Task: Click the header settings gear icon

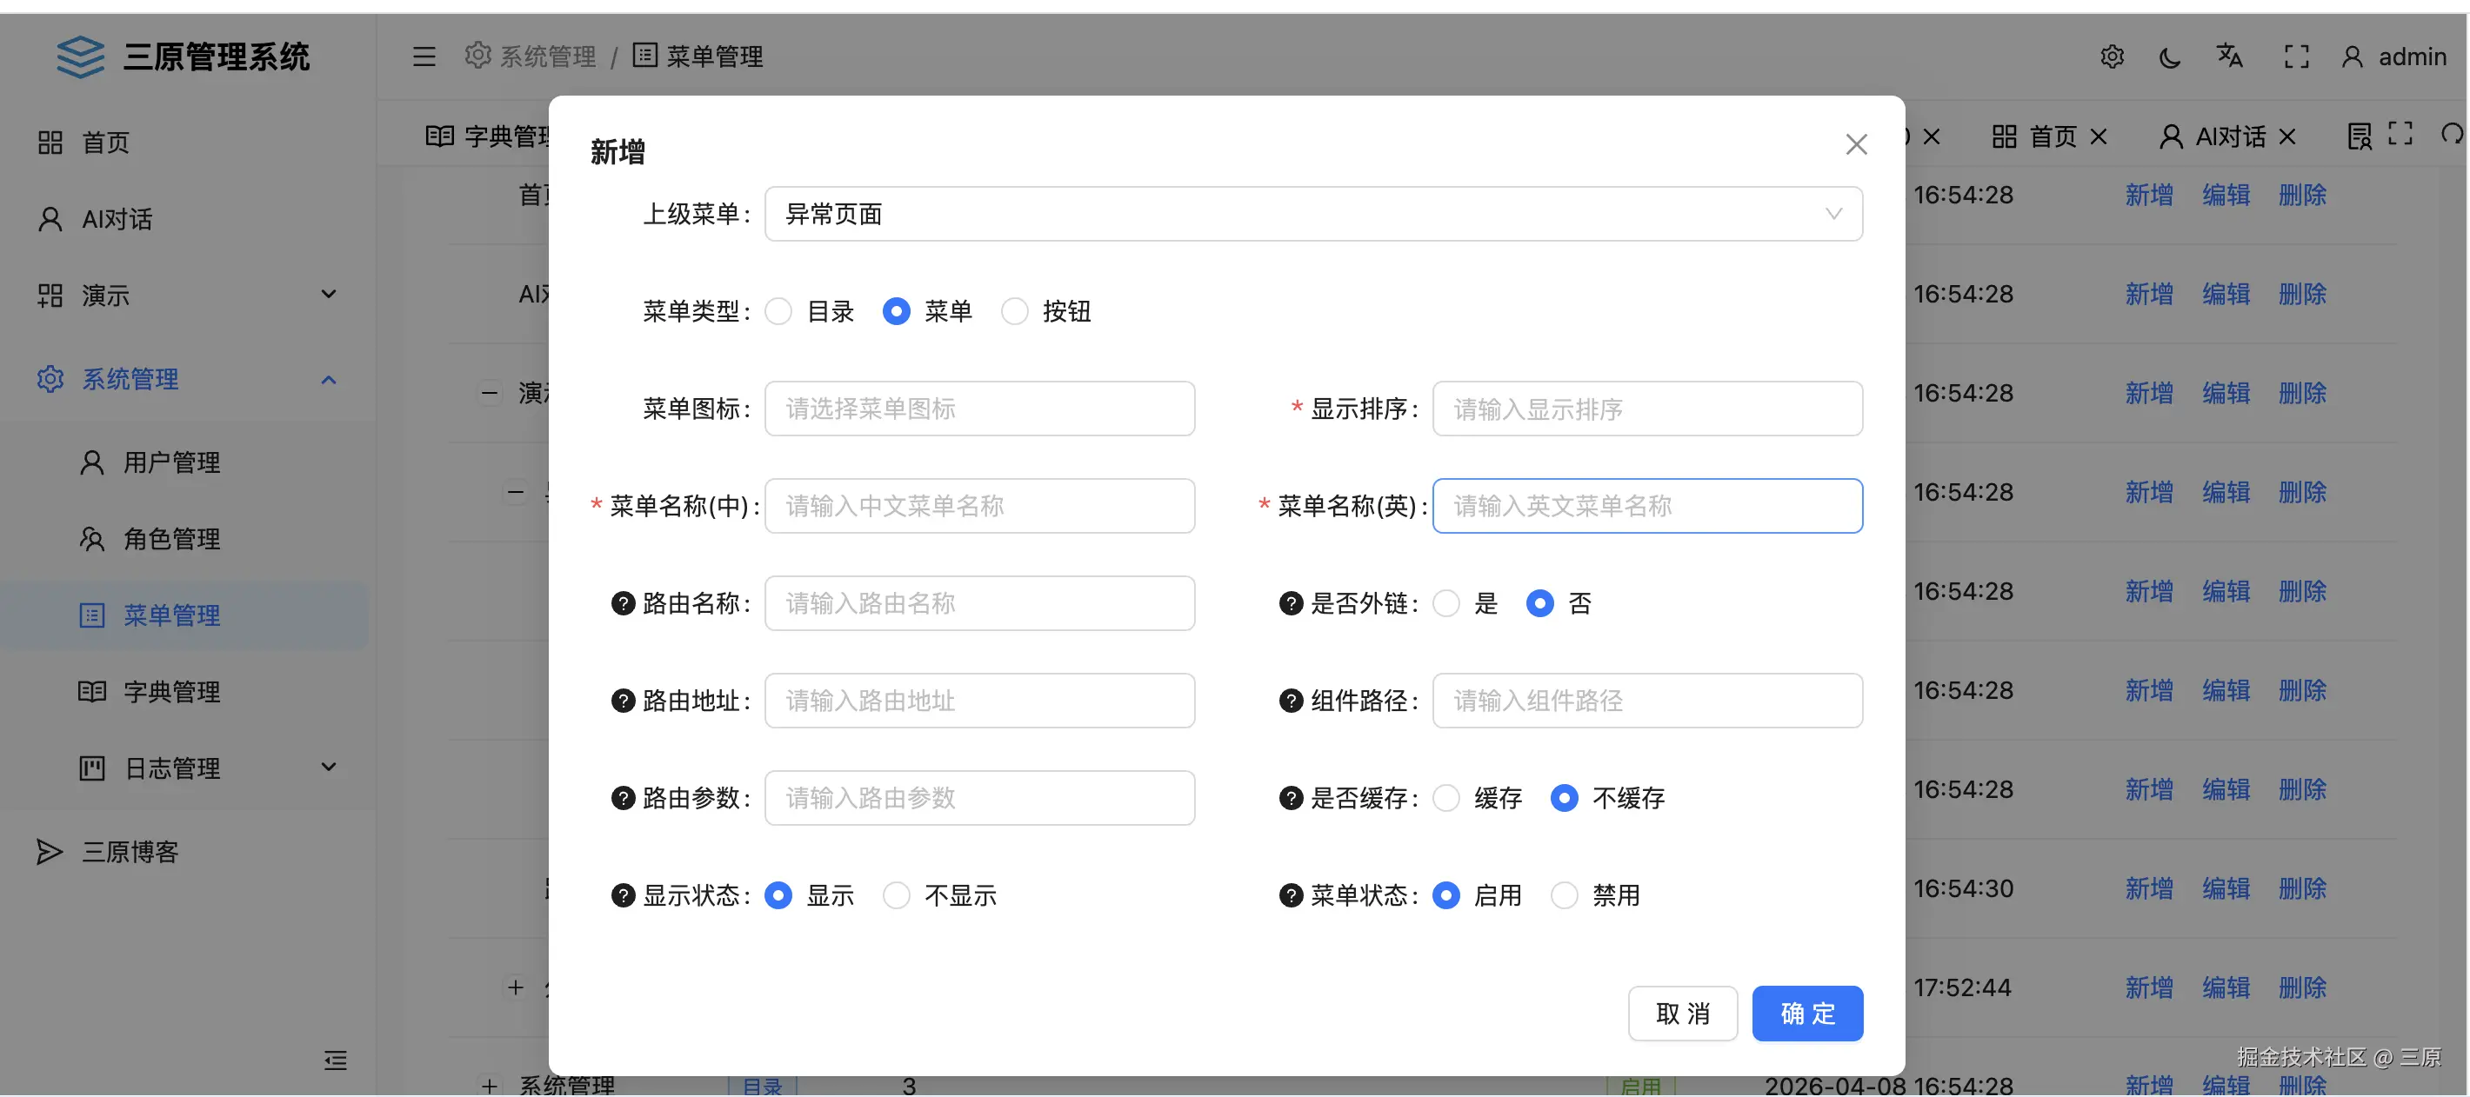Action: pos(2112,57)
